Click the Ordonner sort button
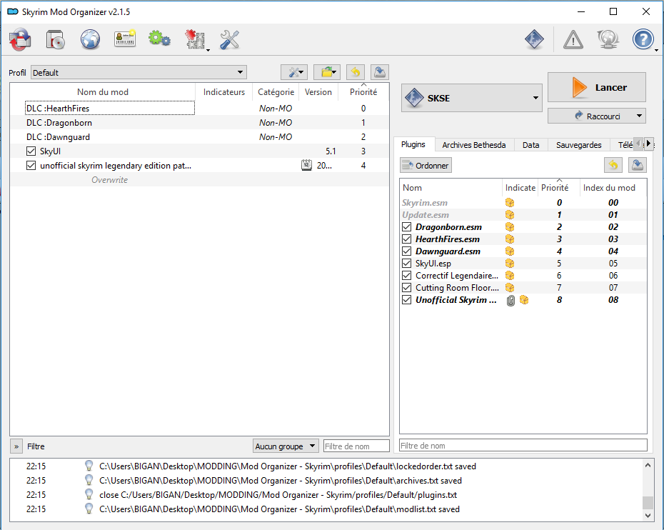664x530 pixels. (x=426, y=165)
